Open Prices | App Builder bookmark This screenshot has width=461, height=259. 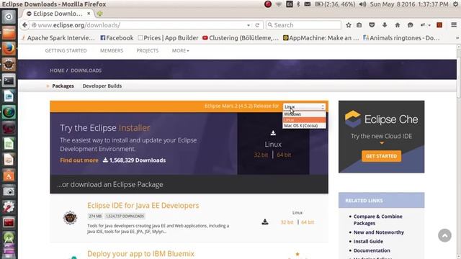(x=168, y=38)
